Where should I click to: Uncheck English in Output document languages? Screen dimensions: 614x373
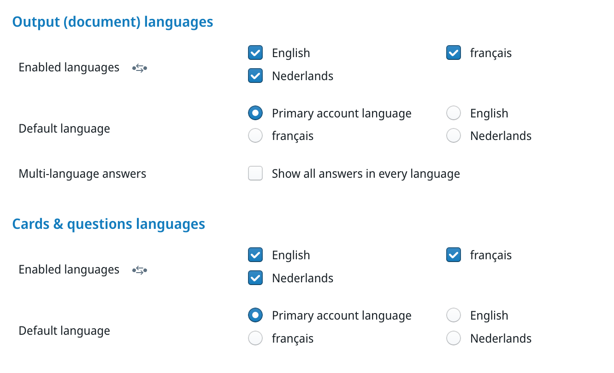coord(255,53)
